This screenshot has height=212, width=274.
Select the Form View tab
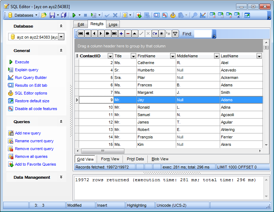[x=110, y=159]
